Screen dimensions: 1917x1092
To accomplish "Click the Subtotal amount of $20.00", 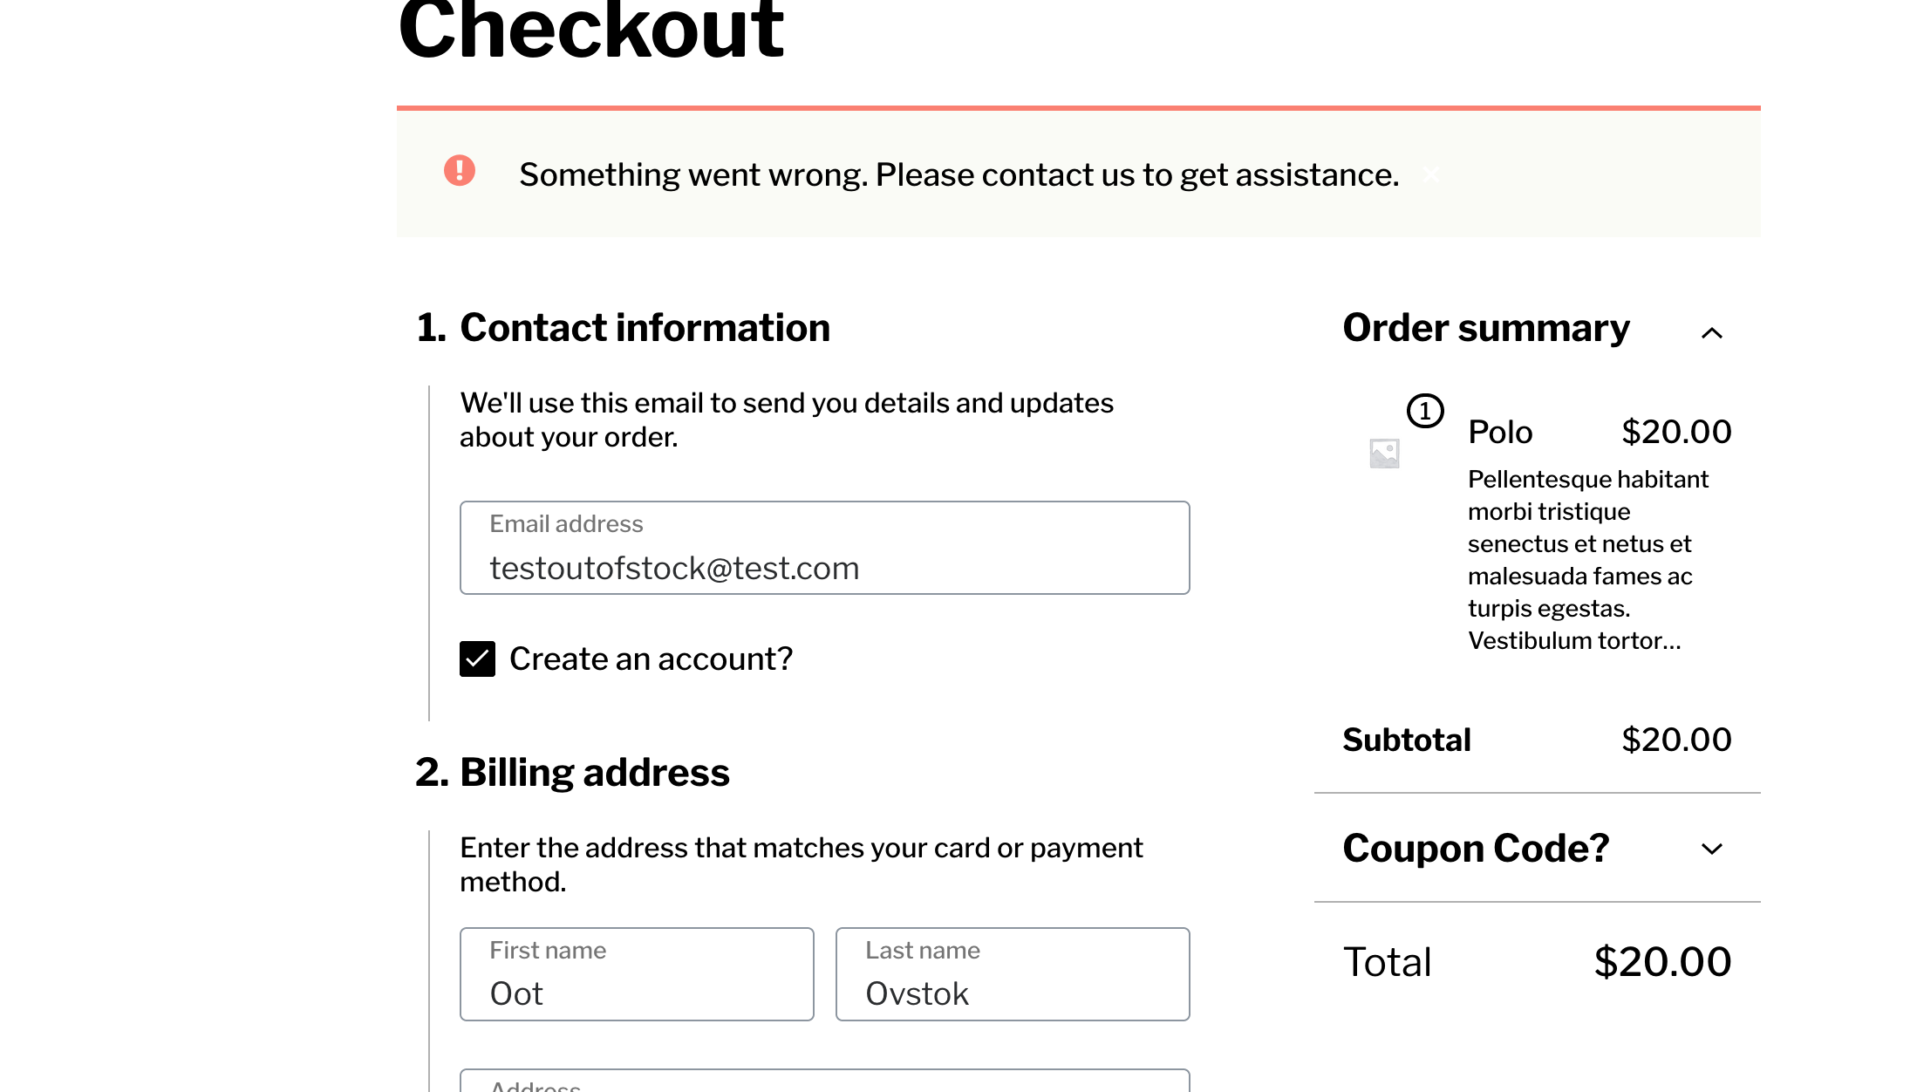I will pyautogui.click(x=1675, y=739).
